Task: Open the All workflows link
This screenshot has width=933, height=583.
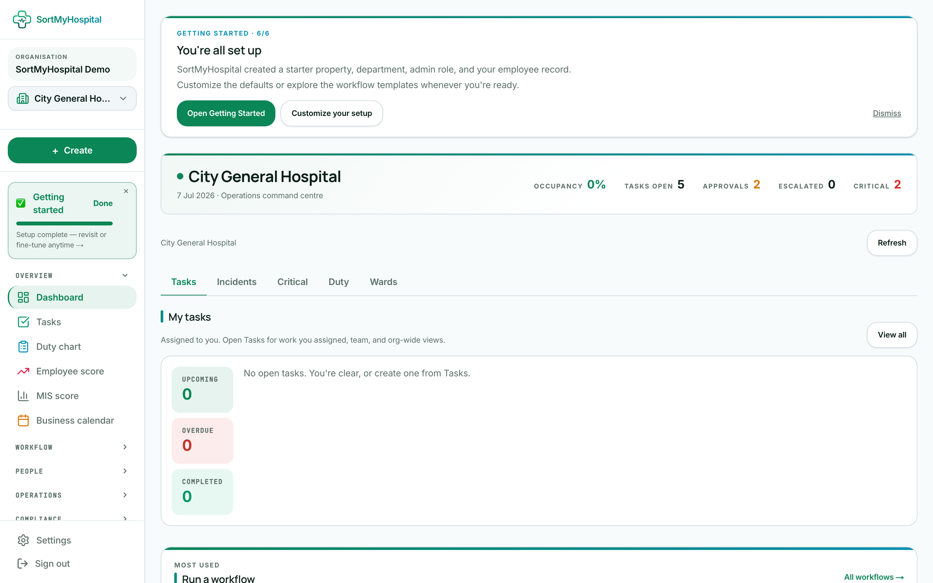Action: [874, 577]
